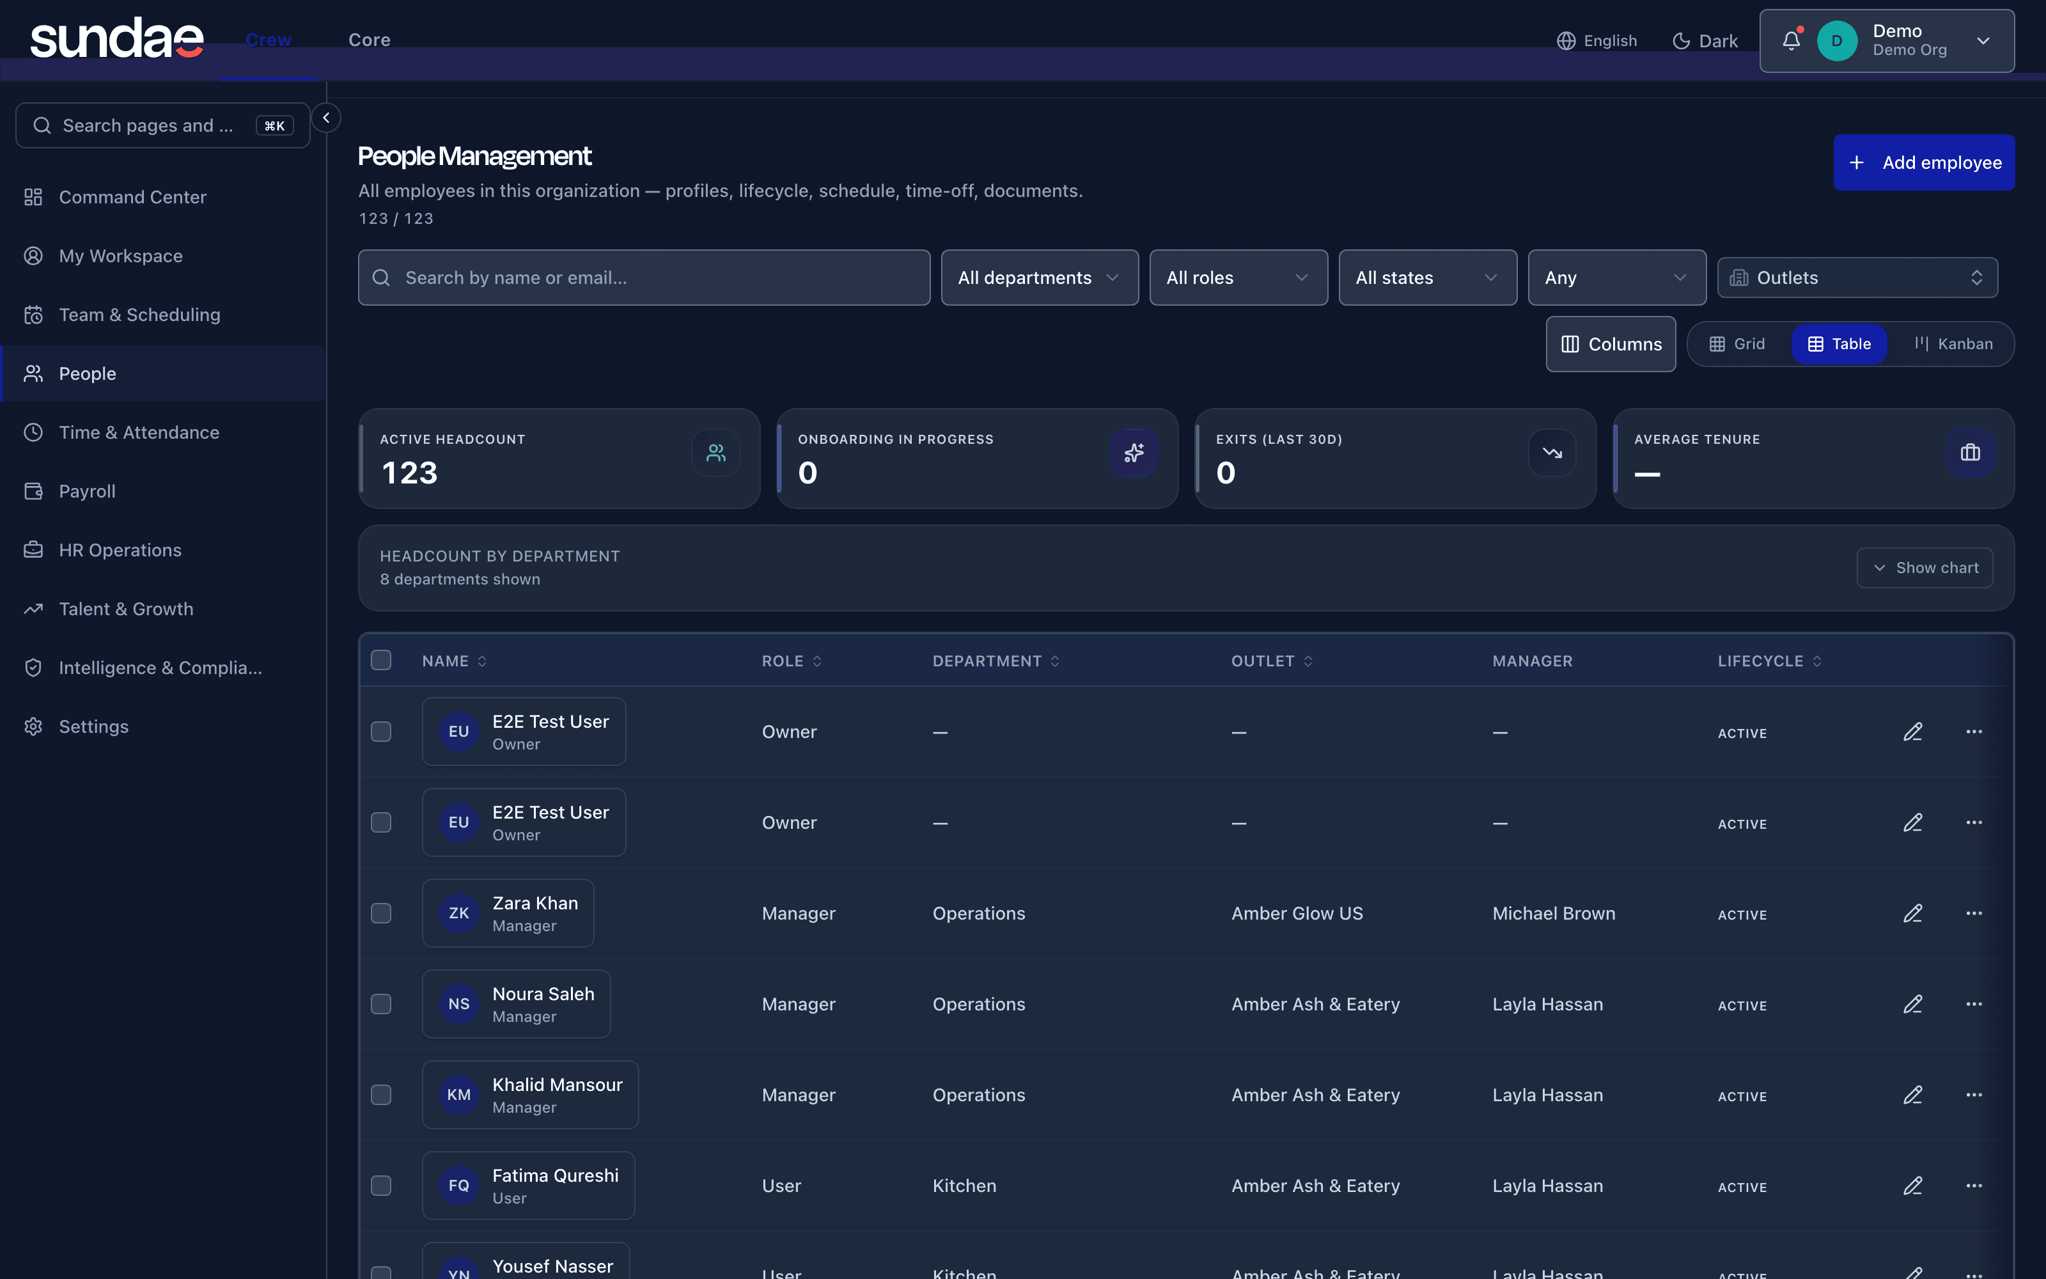The height and width of the screenshot is (1279, 2046).
Task: Click the KM avatar for Khalid Mansour
Action: click(x=459, y=1095)
